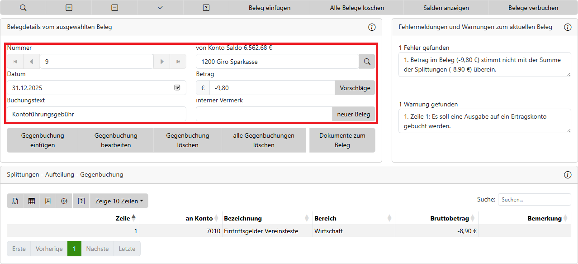Viewport: 578px width, 264px height.
Task: Click into the Buchungstext input field
Action: point(96,114)
